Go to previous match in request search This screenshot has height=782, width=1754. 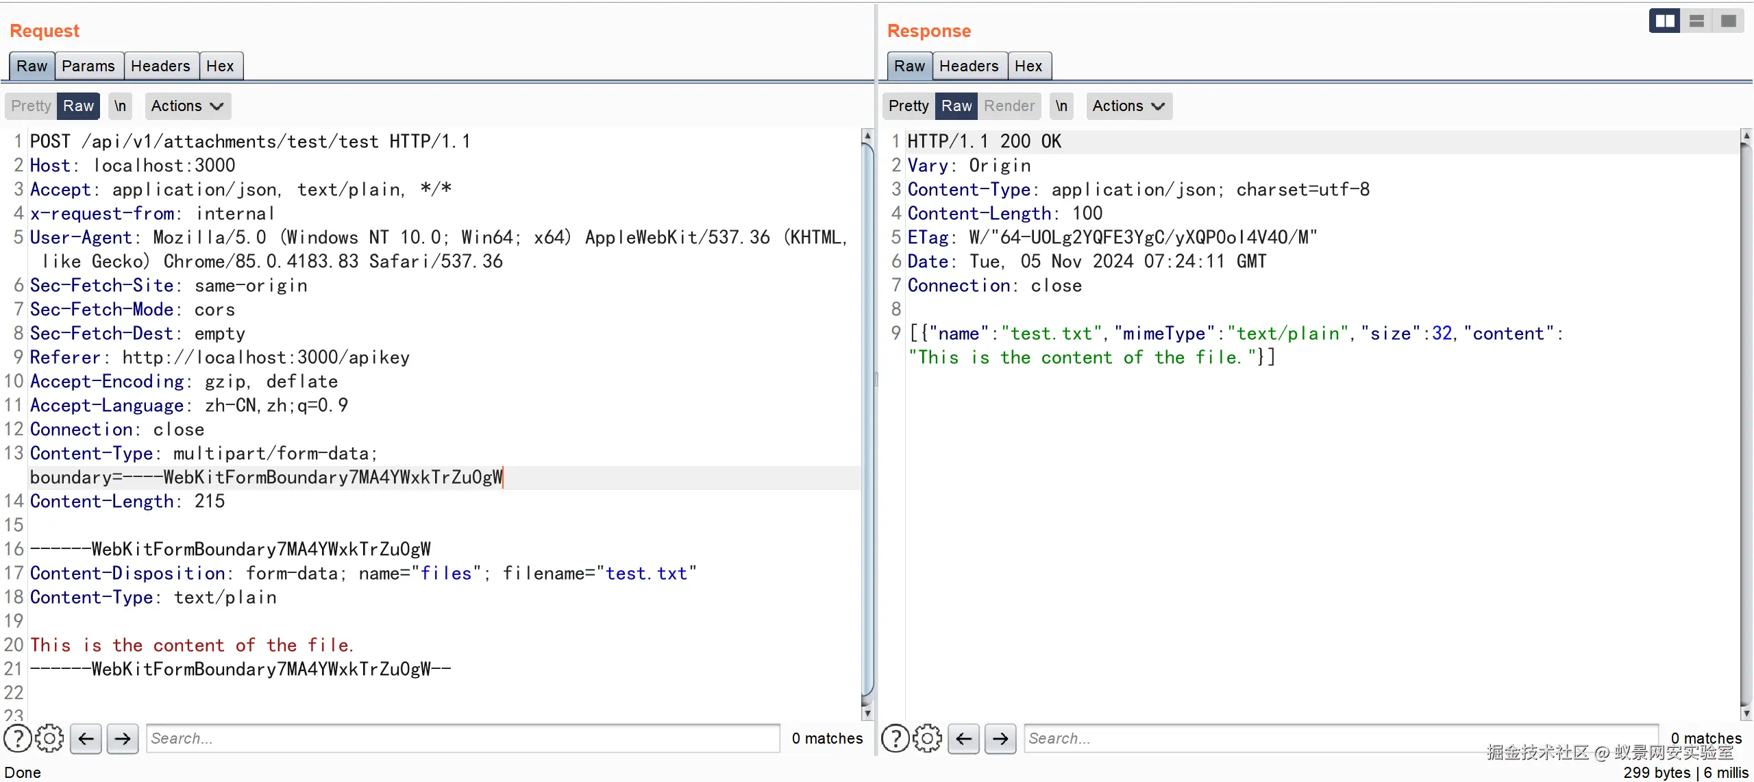tap(86, 738)
